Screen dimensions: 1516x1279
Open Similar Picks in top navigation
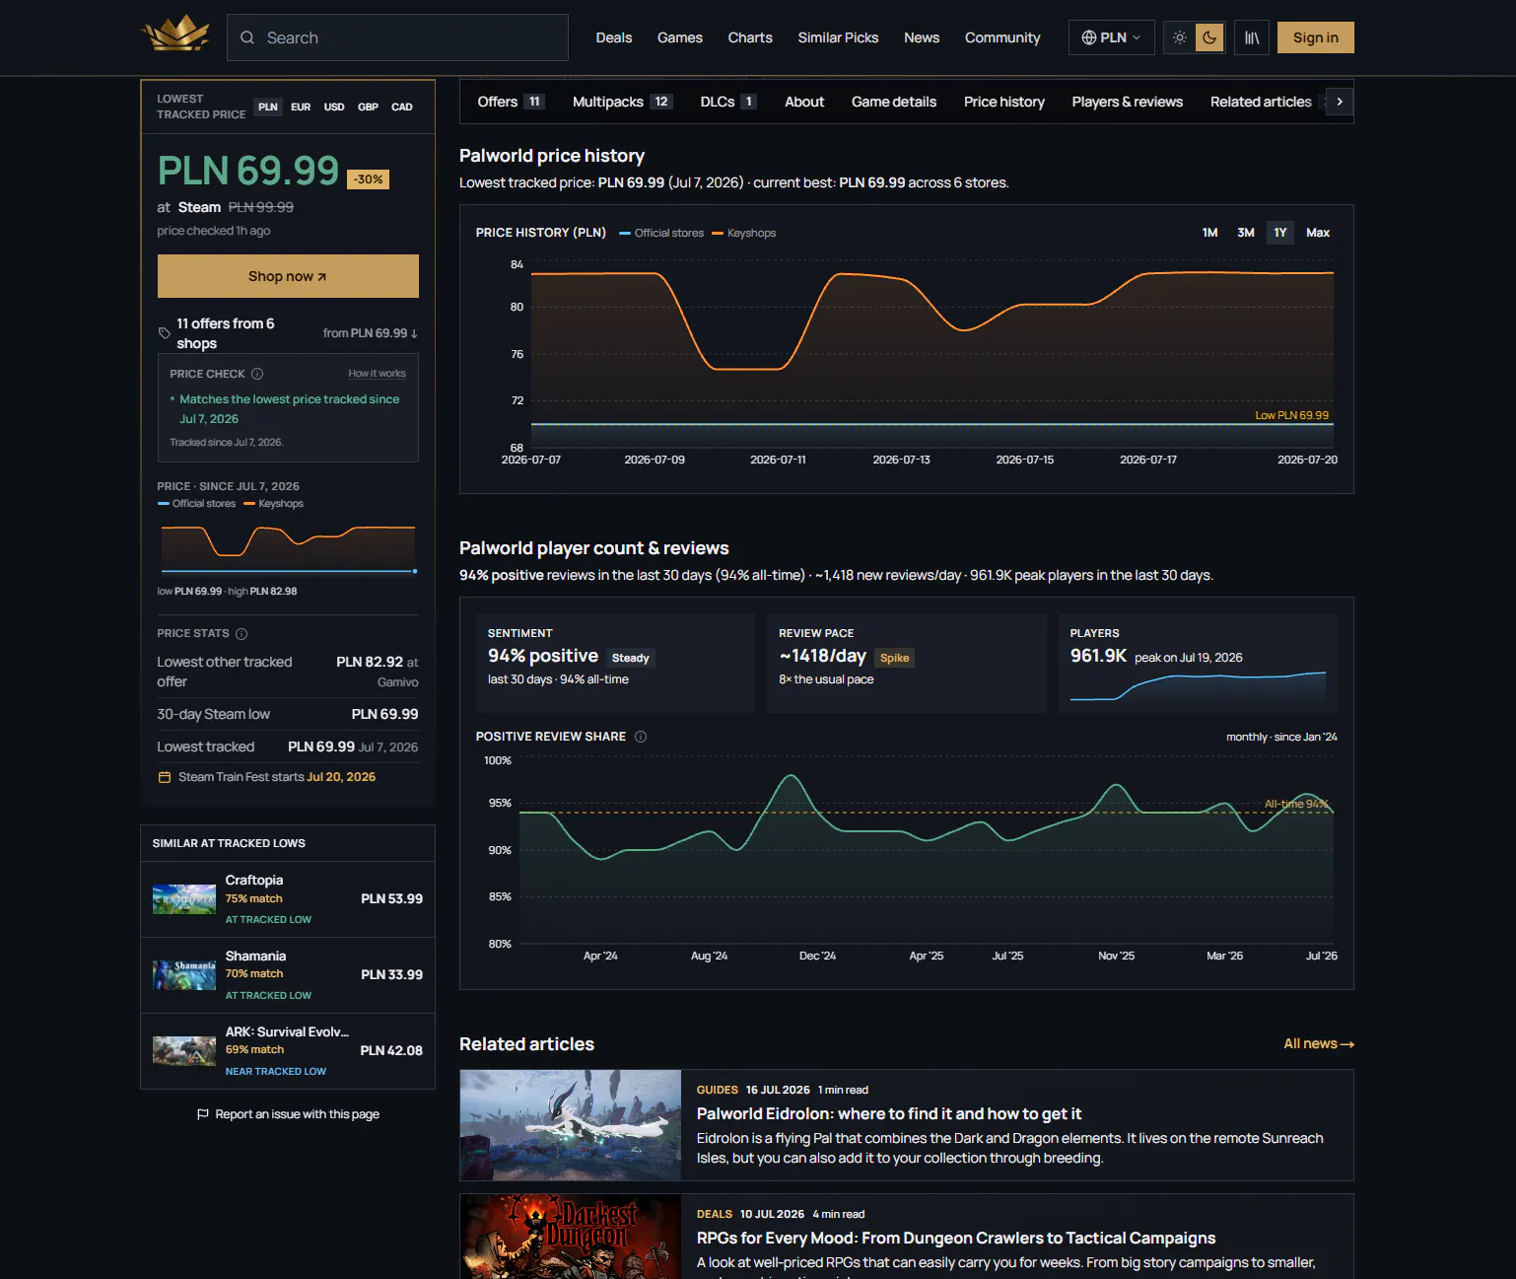pos(838,37)
